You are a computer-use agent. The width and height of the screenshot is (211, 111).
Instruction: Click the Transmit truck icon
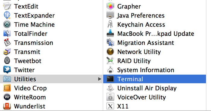click(7, 52)
